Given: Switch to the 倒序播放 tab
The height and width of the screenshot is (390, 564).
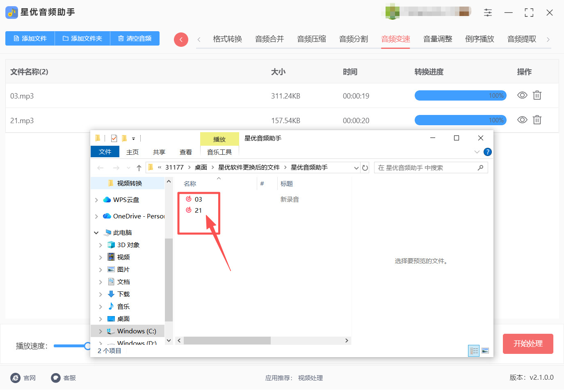Looking at the screenshot, I should [480, 39].
